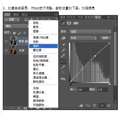Screen dimensions: 130x115
Task: Switch to the 图层 tab
Action: (x=7, y=15)
